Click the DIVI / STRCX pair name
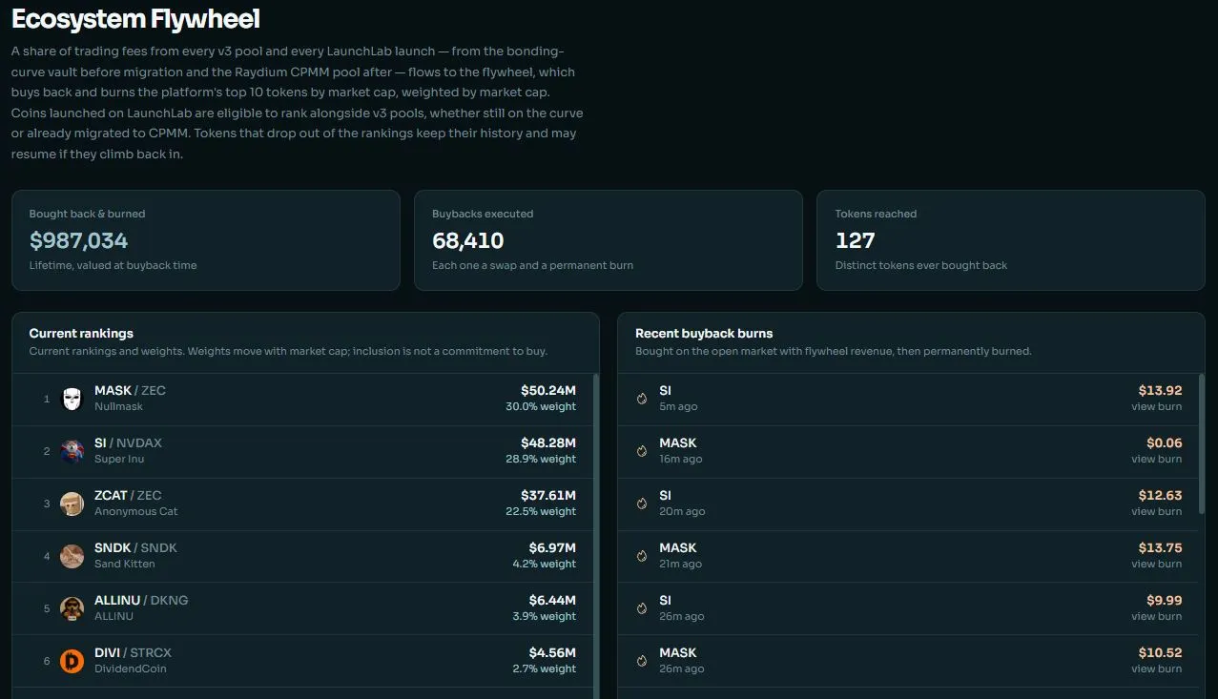This screenshot has height=699, width=1218. coord(133,653)
